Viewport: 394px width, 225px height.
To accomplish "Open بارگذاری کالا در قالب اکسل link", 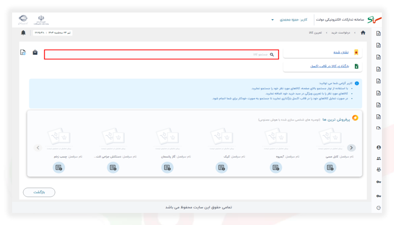I will coord(330,66).
